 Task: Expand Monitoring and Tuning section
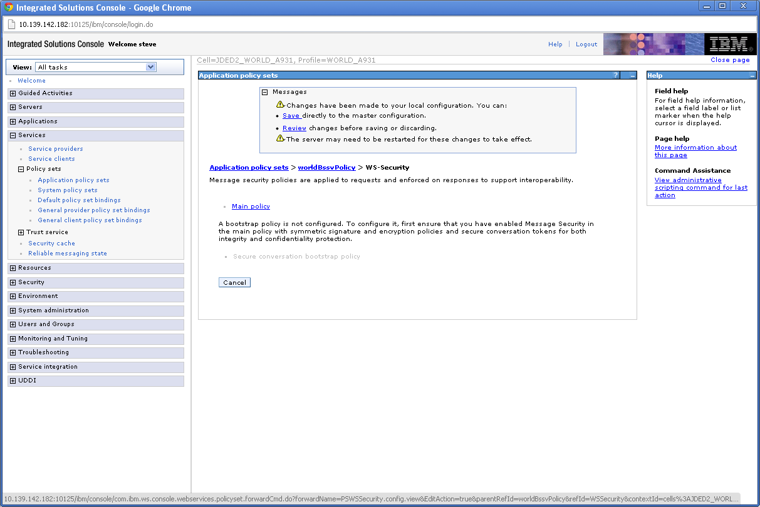point(13,339)
